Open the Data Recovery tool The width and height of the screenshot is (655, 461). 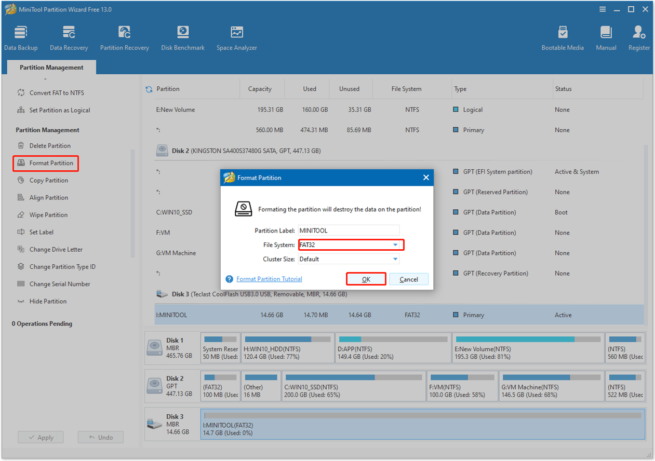click(69, 36)
